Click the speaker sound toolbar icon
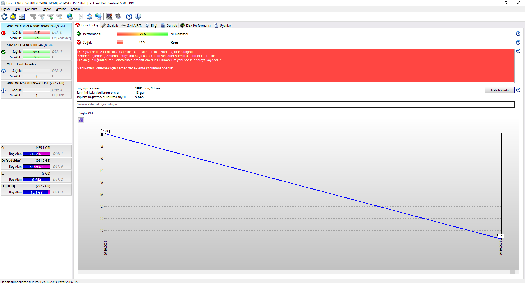525x283 pixels. coord(118,17)
